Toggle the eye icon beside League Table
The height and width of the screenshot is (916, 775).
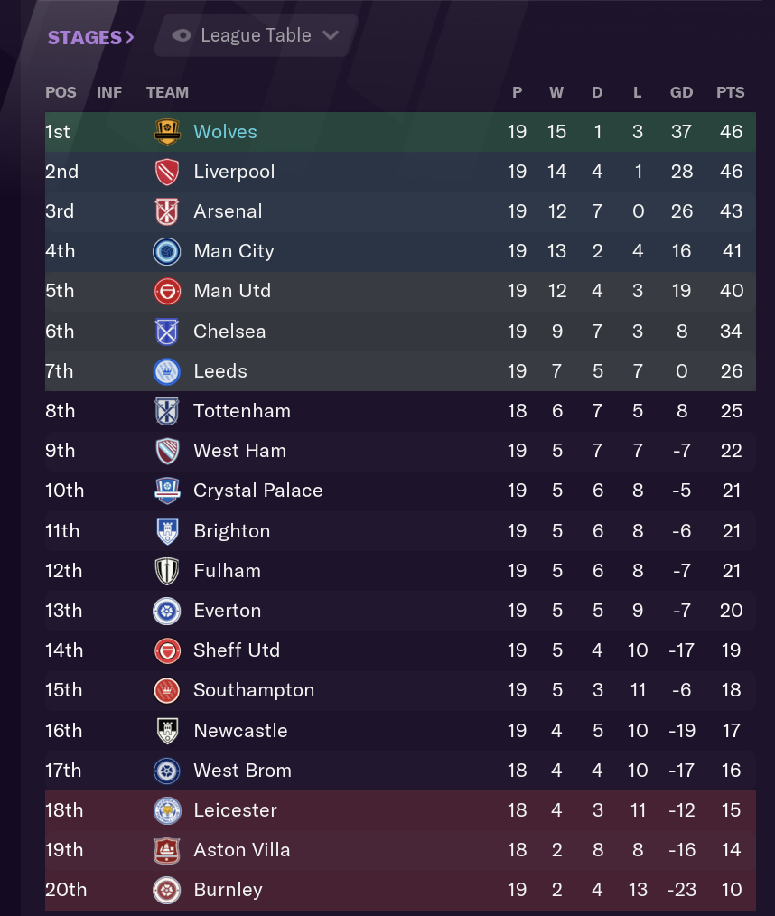pyautogui.click(x=182, y=35)
